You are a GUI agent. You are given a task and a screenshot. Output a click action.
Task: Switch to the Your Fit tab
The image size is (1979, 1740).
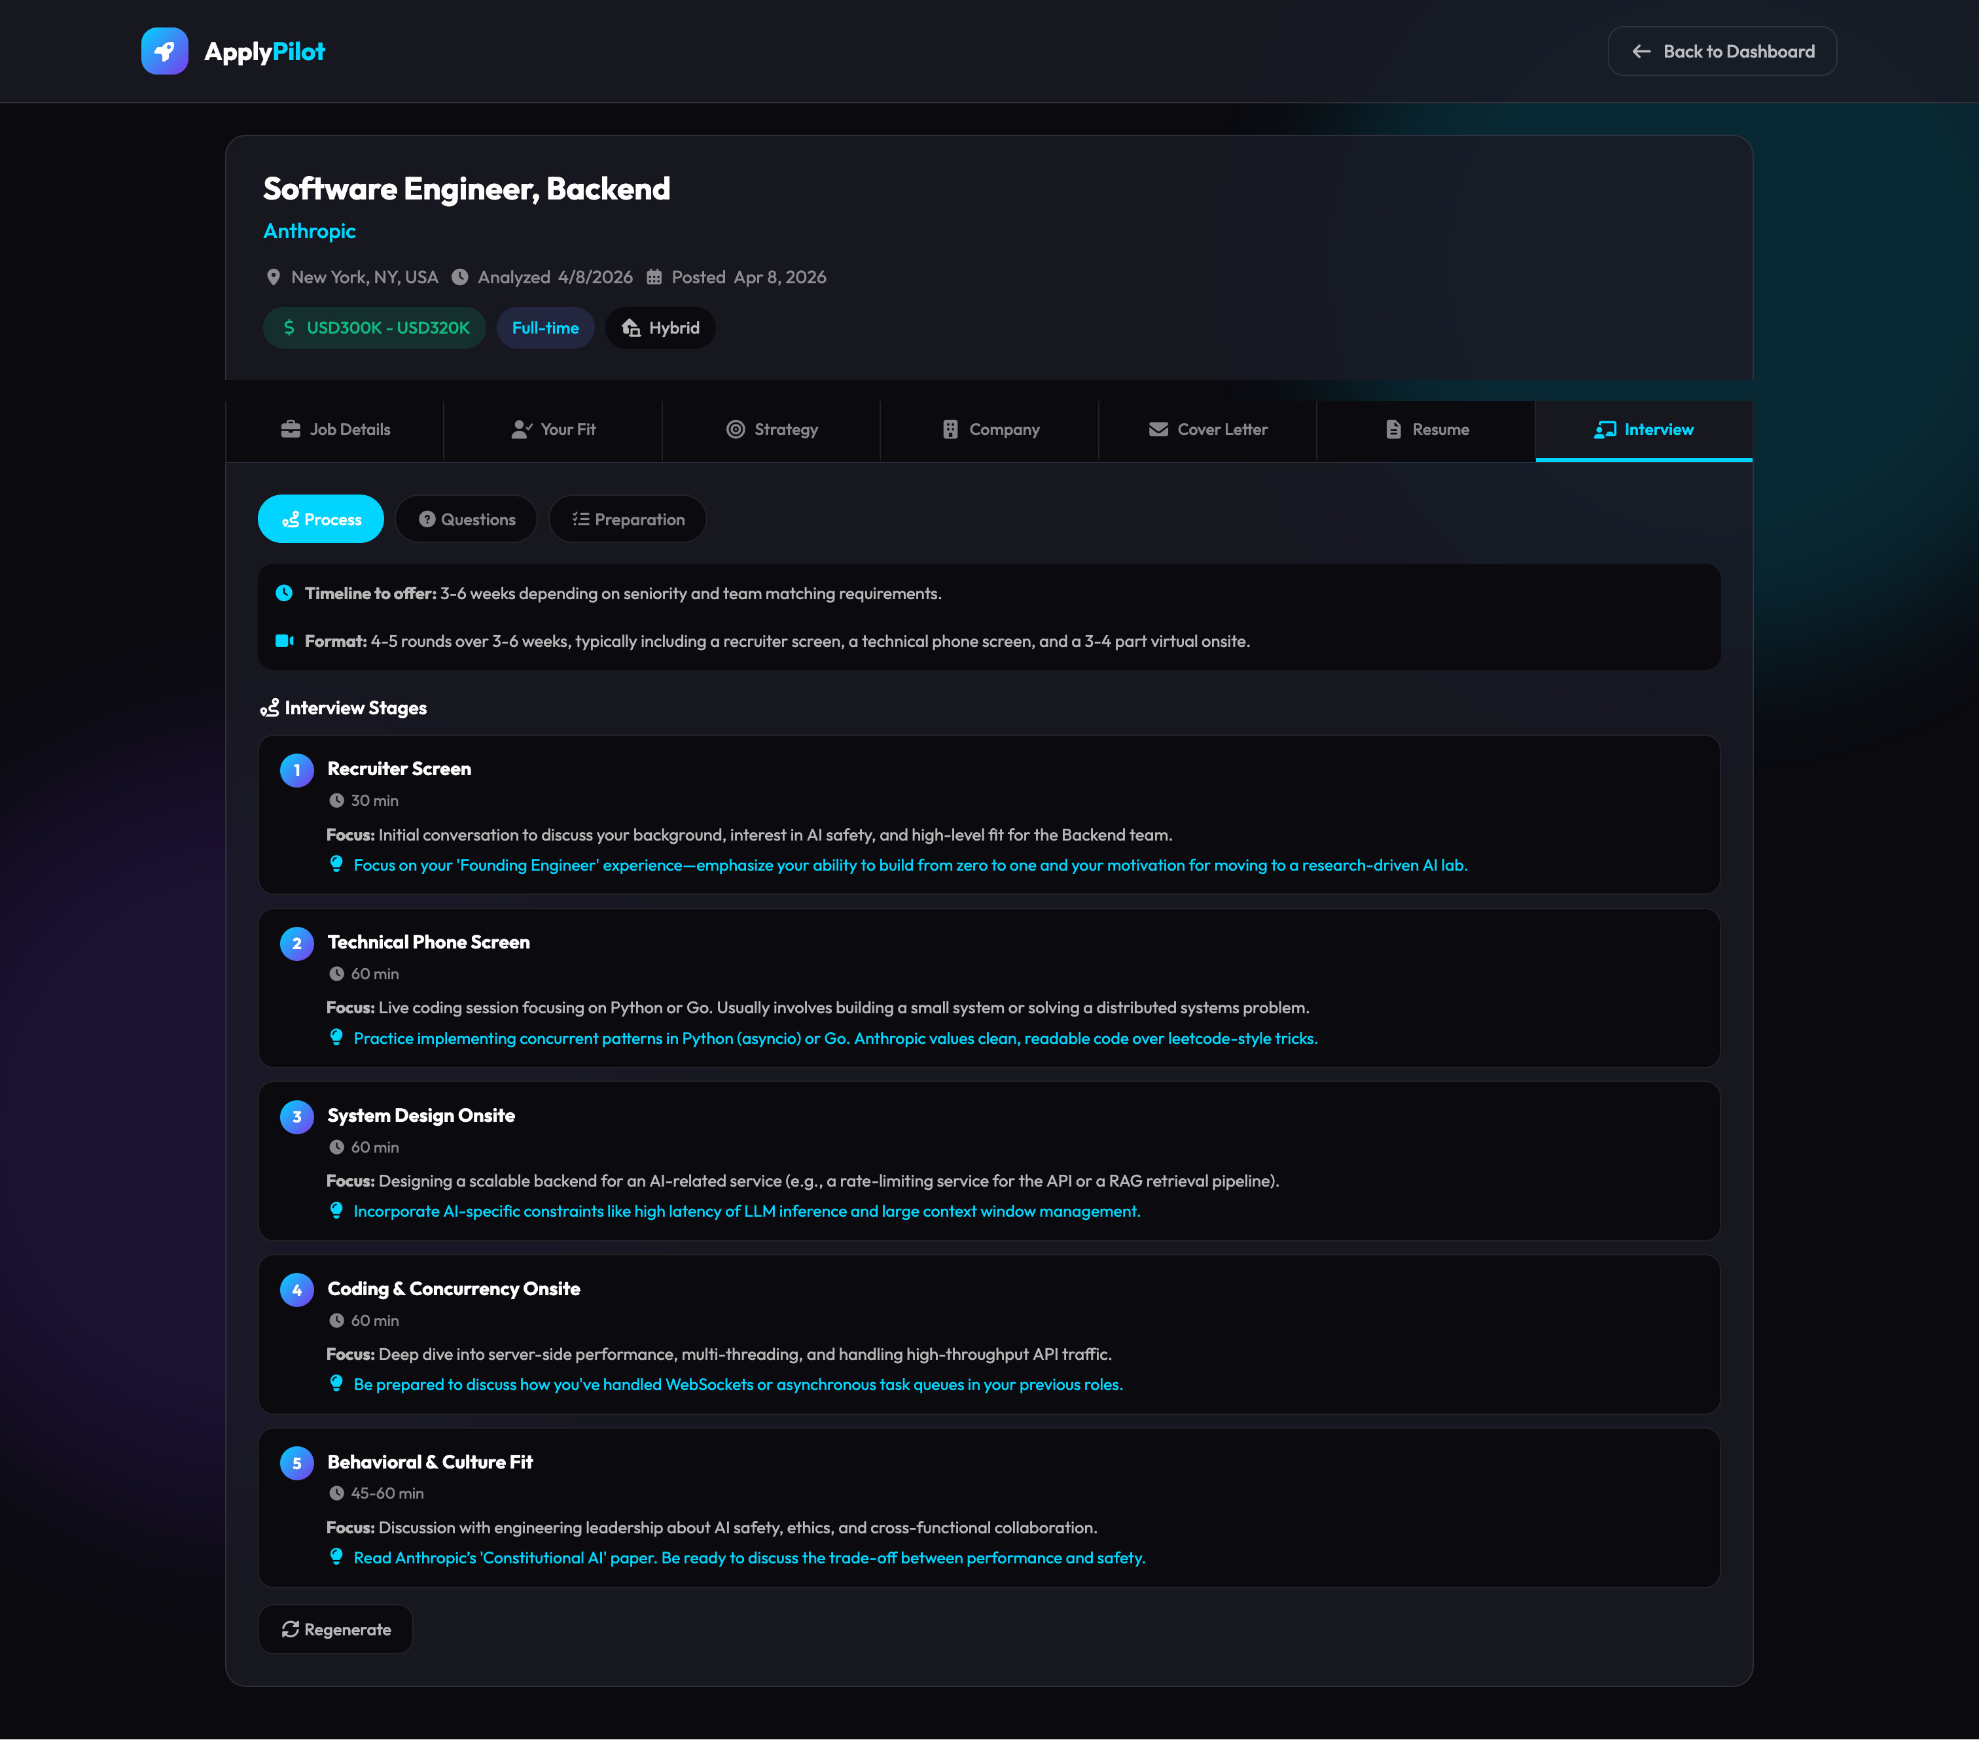(x=554, y=430)
